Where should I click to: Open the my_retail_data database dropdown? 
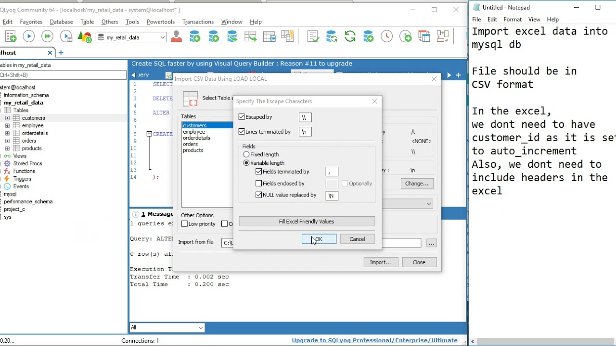pos(163,37)
